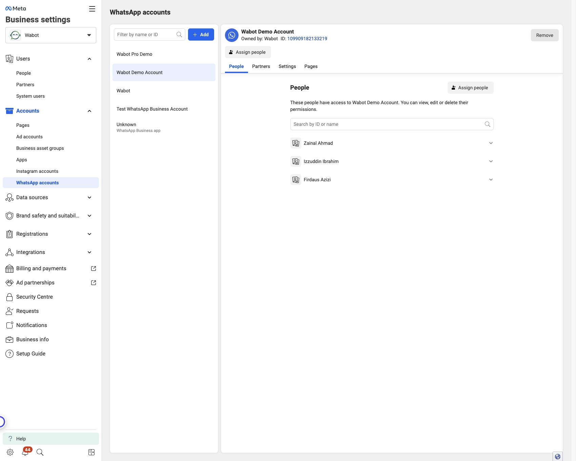
Task: Click Zainal Ahmad's profile icon
Action: [x=296, y=143]
